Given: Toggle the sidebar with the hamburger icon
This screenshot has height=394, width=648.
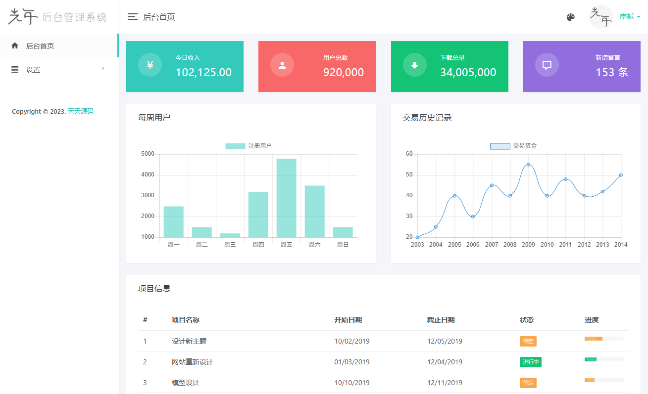Looking at the screenshot, I should 132,16.
